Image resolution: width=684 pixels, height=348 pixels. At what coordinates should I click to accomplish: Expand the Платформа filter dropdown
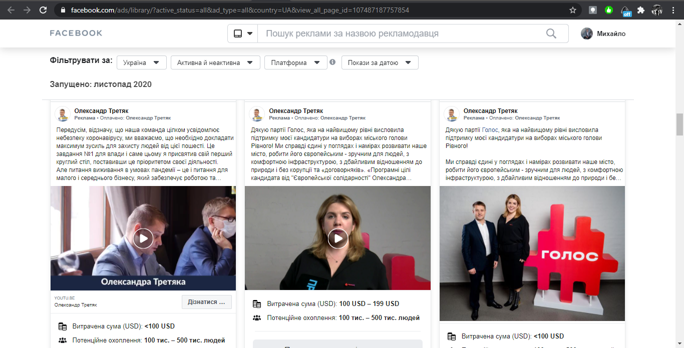pos(295,62)
